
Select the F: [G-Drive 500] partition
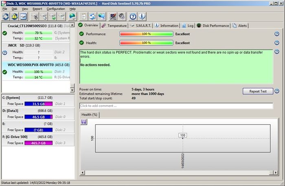coord(38,140)
